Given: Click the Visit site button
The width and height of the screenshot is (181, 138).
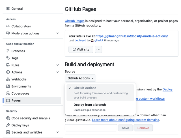Looking at the screenshot, I should [x=81, y=49].
